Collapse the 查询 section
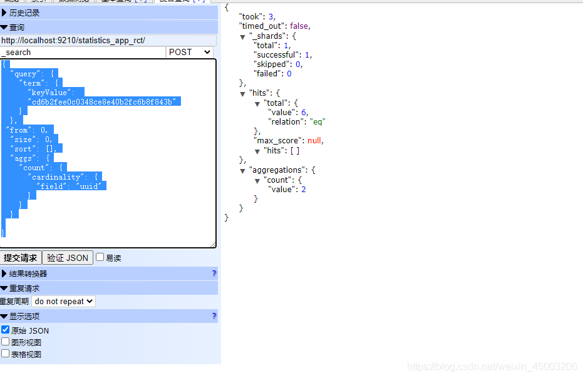The height and width of the screenshot is (378, 583). (108, 27)
